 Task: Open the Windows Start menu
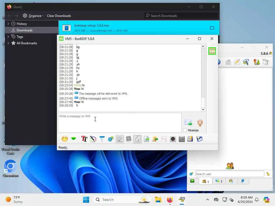tap(86, 200)
